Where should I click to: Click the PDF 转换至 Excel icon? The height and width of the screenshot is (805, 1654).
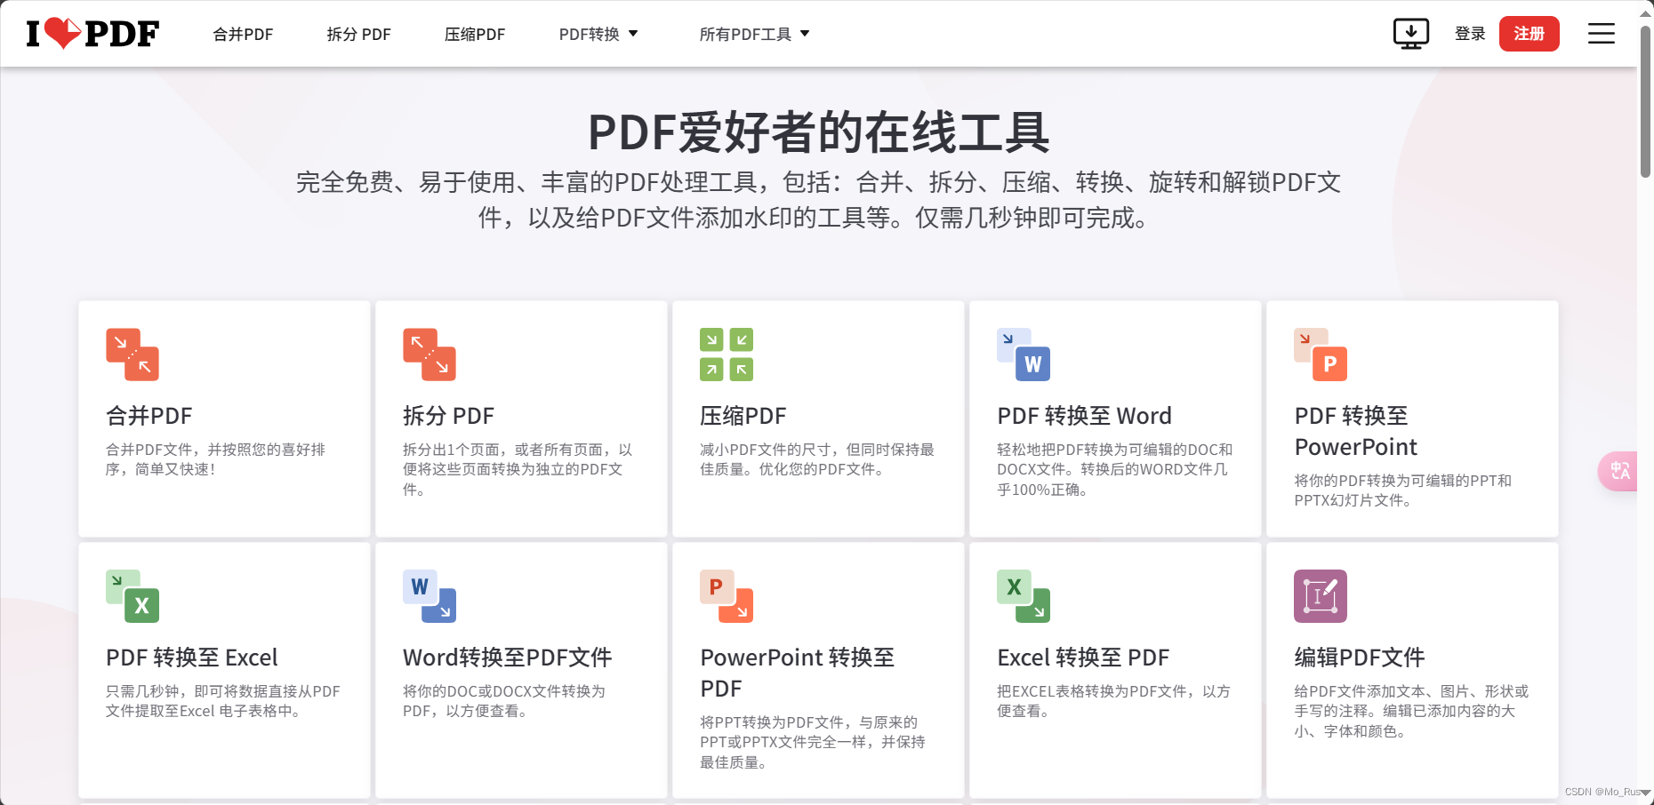pyautogui.click(x=132, y=596)
